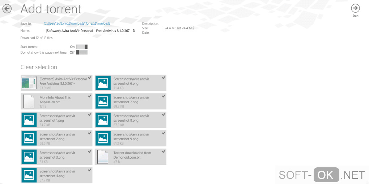Click the '57.7 KB' file size
369x184 pixels.
click(x=45, y=180)
